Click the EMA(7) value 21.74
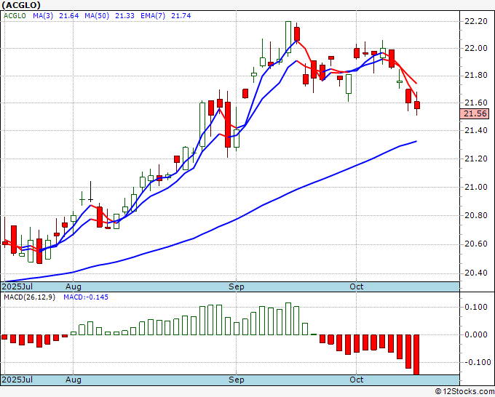The height and width of the screenshot is (397, 495). [x=181, y=16]
